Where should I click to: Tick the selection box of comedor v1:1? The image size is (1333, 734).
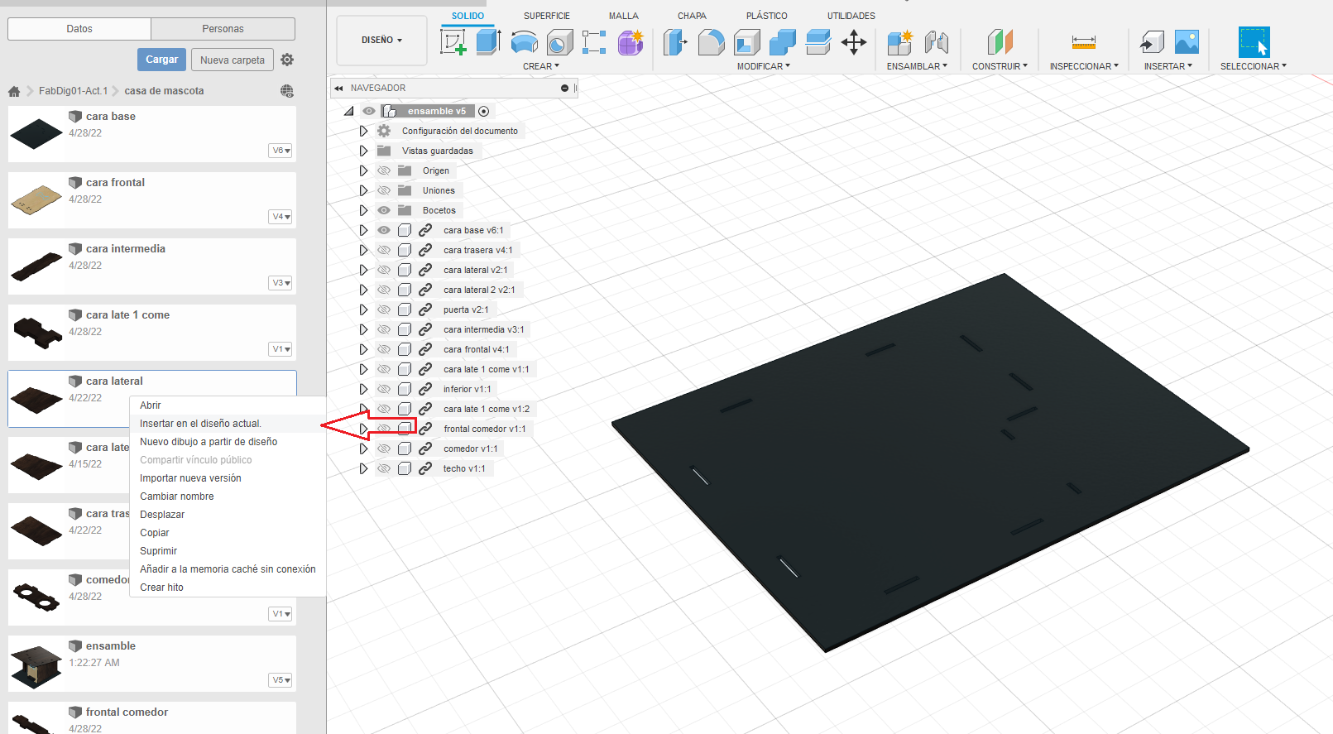405,449
